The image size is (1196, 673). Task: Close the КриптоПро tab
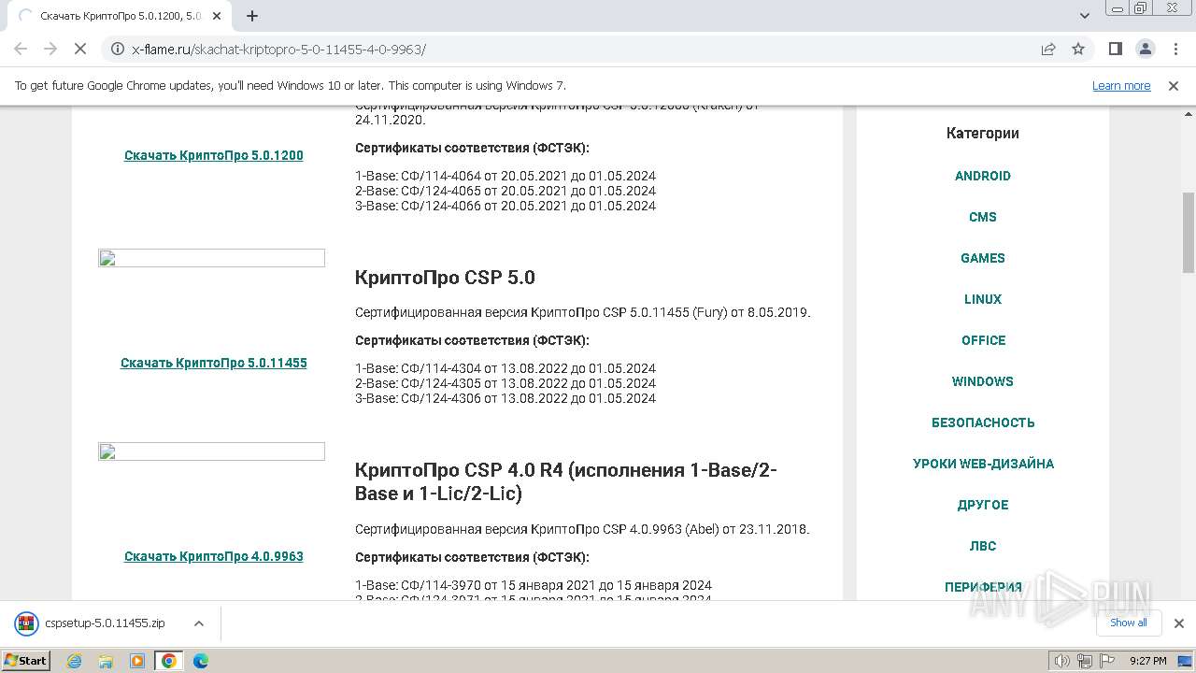click(217, 16)
